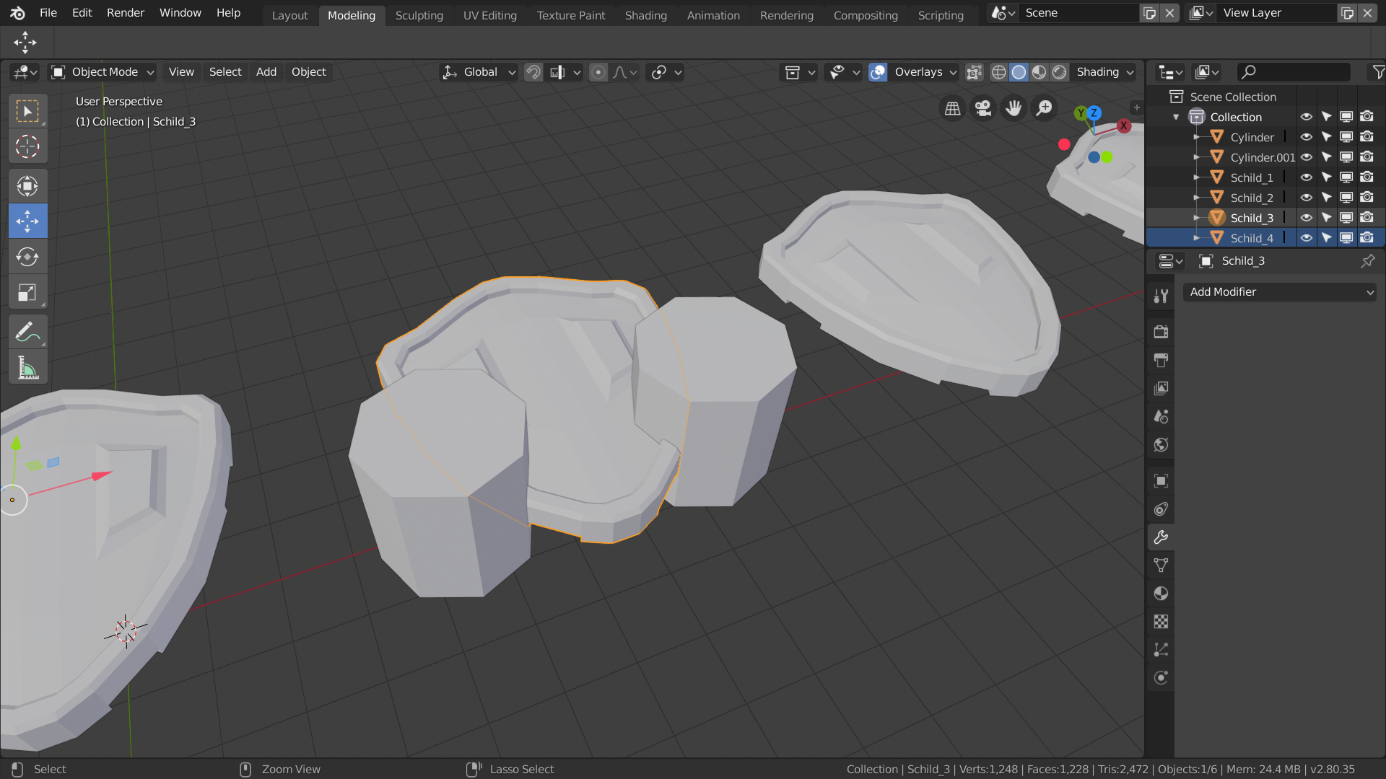Open the viewport Select menu

tap(225, 72)
